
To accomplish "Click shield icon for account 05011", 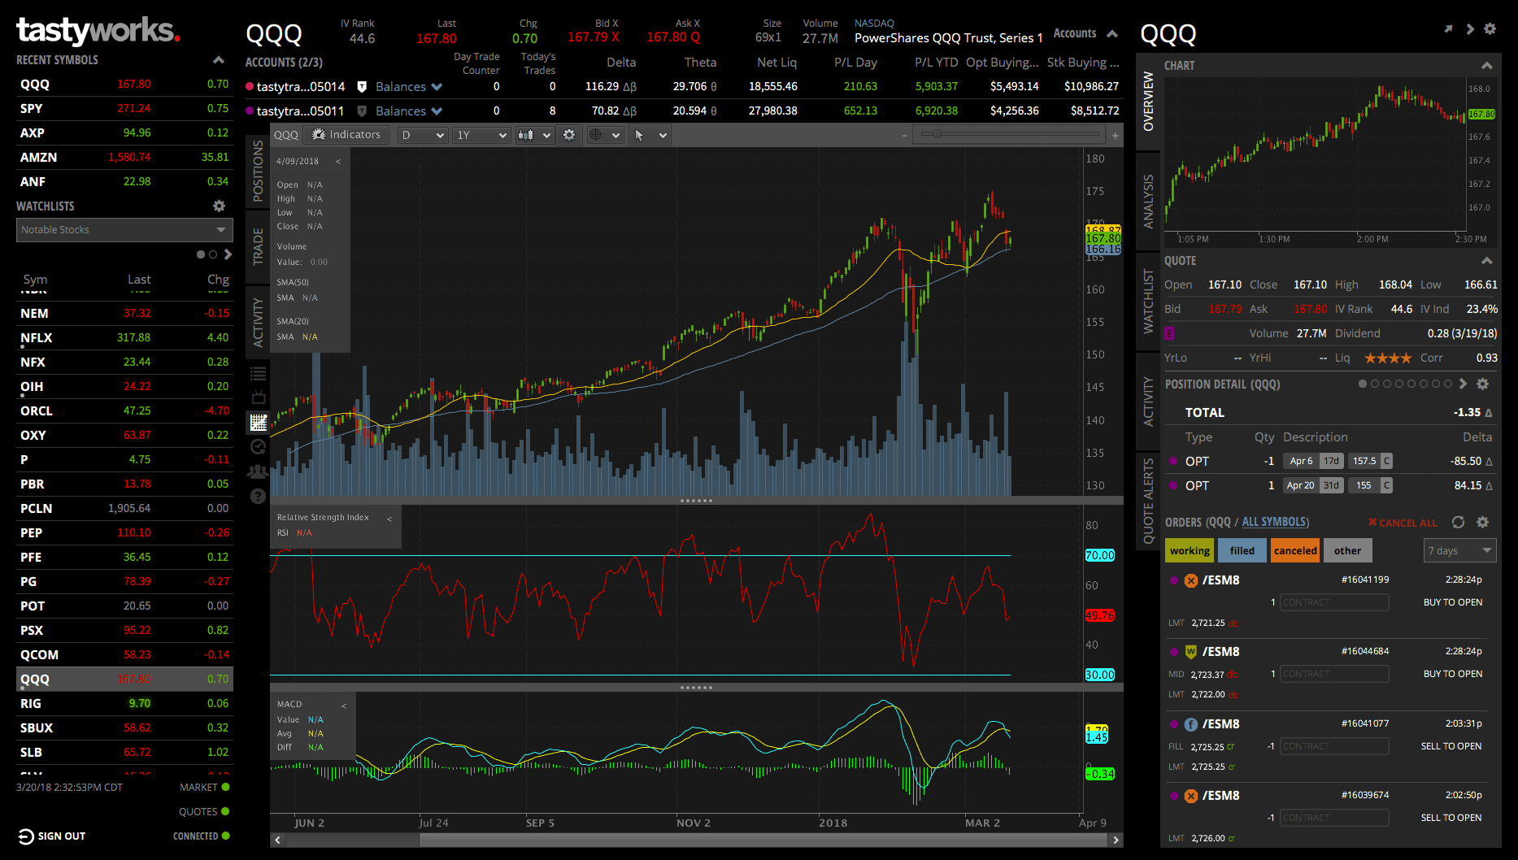I will click(362, 111).
